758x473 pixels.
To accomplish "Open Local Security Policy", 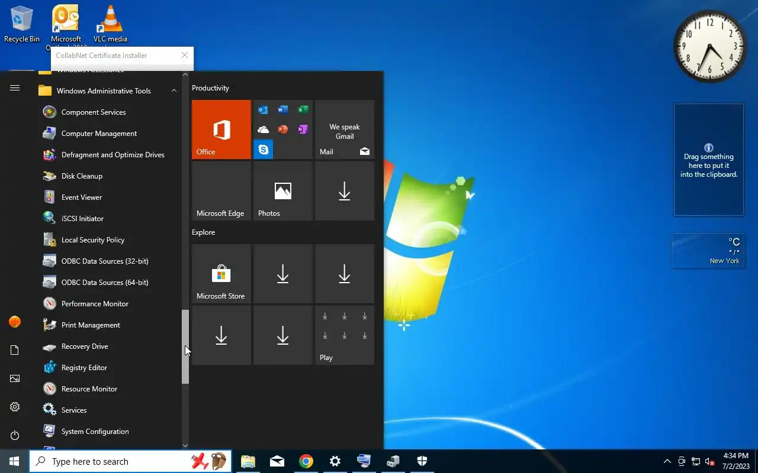I will [x=110, y=240].
